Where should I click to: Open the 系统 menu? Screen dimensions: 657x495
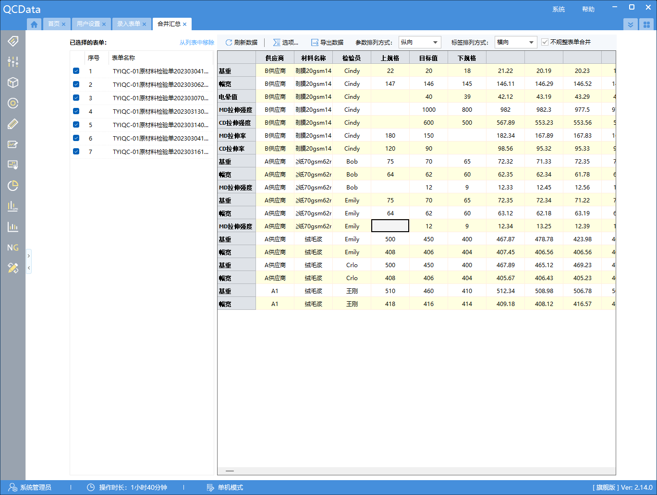(558, 9)
